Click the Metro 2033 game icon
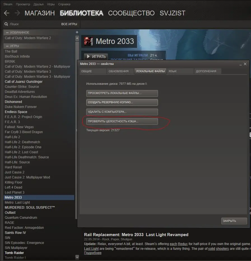 click(88, 41)
